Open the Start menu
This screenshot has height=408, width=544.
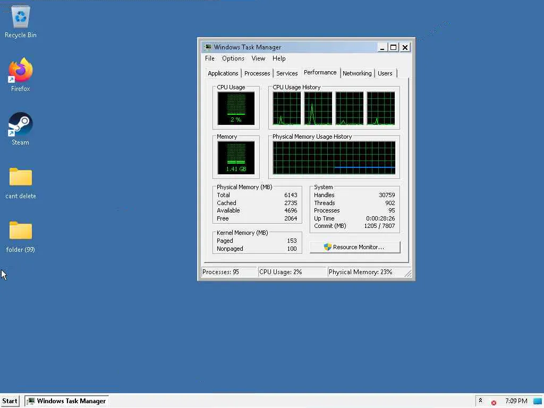click(x=10, y=401)
